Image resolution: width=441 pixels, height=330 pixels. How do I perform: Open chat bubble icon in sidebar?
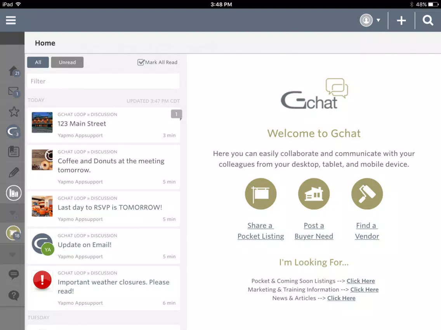click(14, 274)
